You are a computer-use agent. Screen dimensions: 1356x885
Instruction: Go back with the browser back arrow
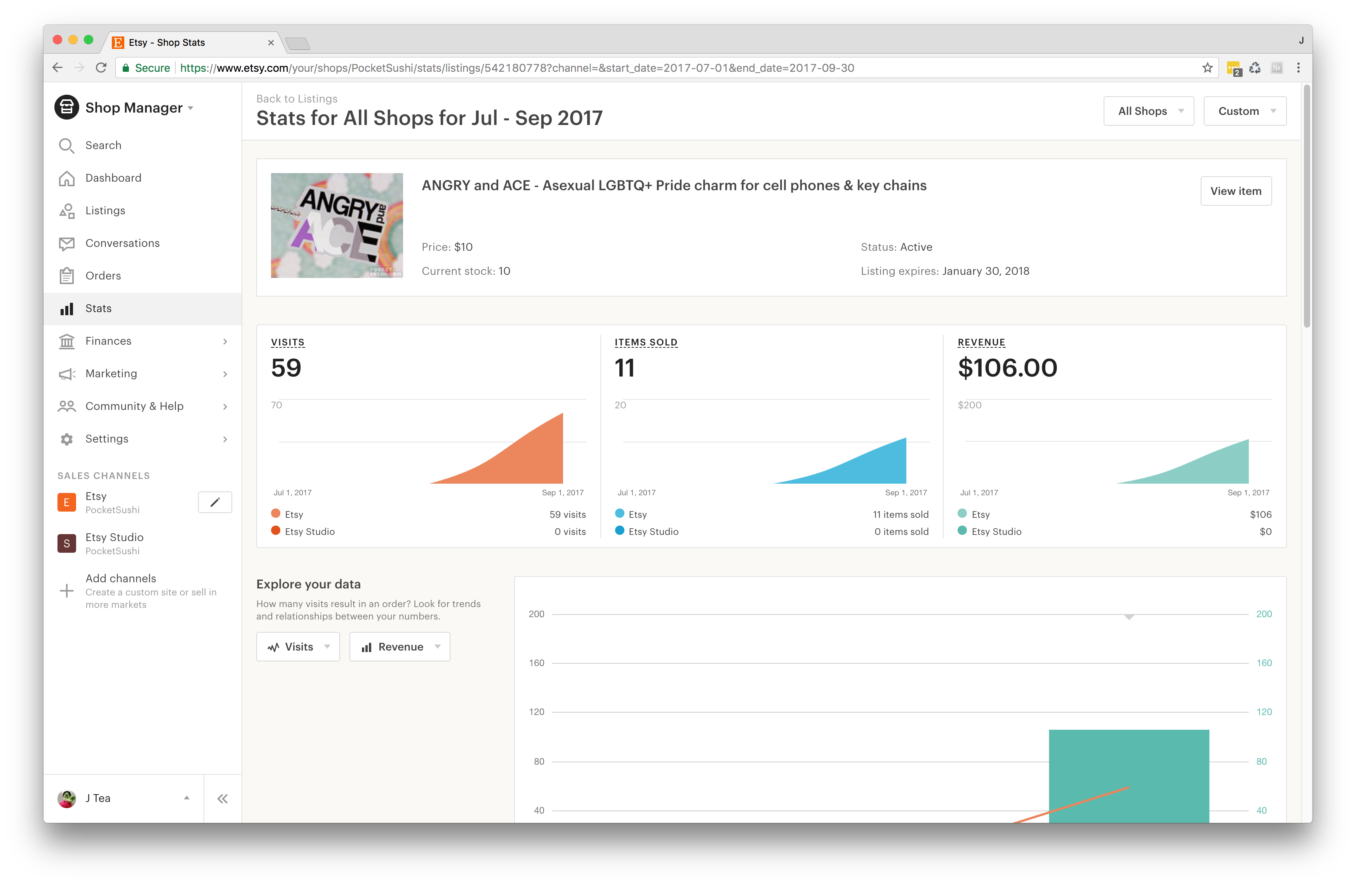(57, 68)
